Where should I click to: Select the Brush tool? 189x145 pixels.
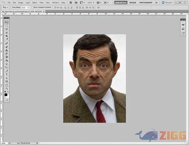point(7,47)
